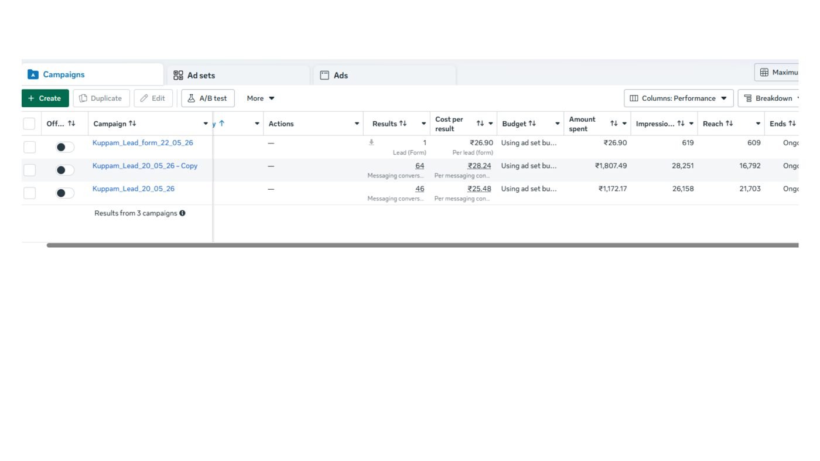Tick the select-all campaigns header checkbox

(29, 124)
